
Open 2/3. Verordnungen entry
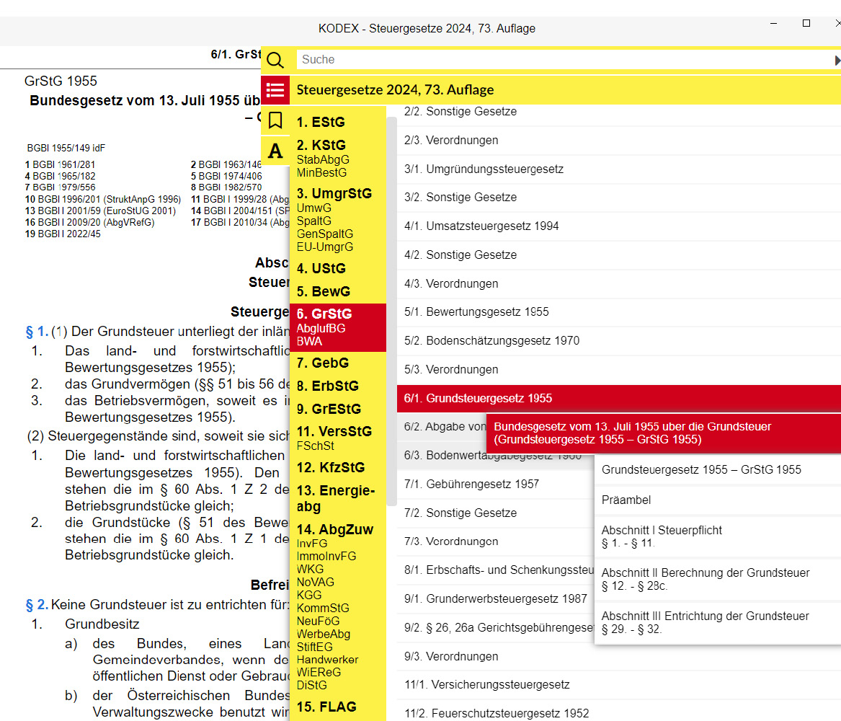tap(619, 141)
